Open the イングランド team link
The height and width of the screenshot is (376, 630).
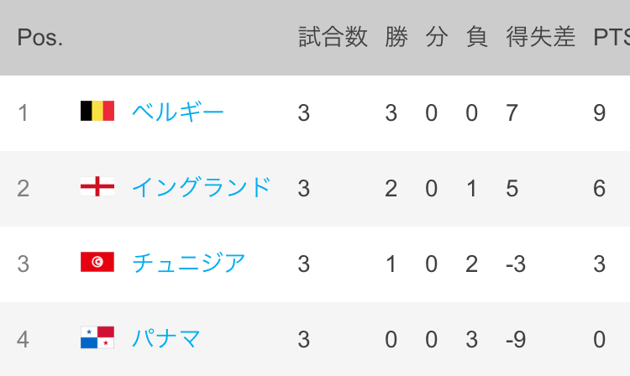pos(202,187)
